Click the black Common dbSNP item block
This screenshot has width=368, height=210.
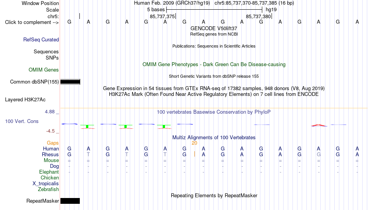click(70, 82)
